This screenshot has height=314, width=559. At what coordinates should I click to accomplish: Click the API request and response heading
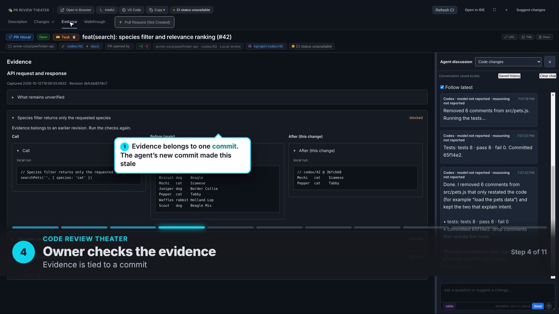(37, 73)
